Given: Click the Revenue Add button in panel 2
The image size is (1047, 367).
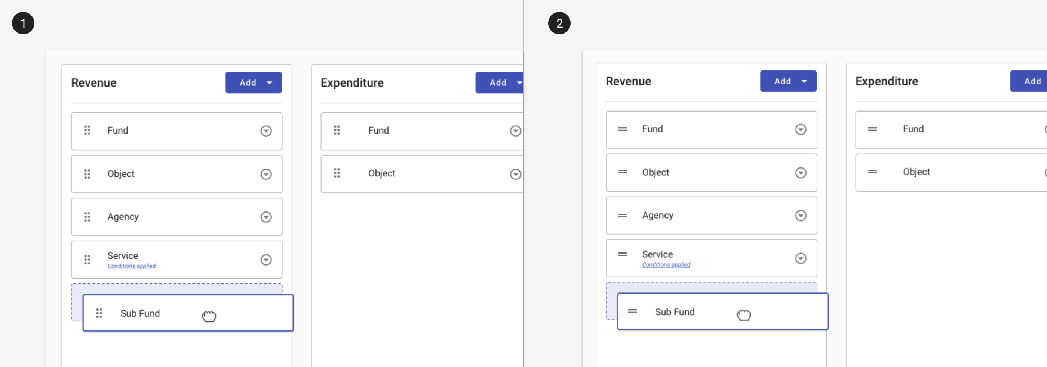Looking at the screenshot, I should (788, 81).
